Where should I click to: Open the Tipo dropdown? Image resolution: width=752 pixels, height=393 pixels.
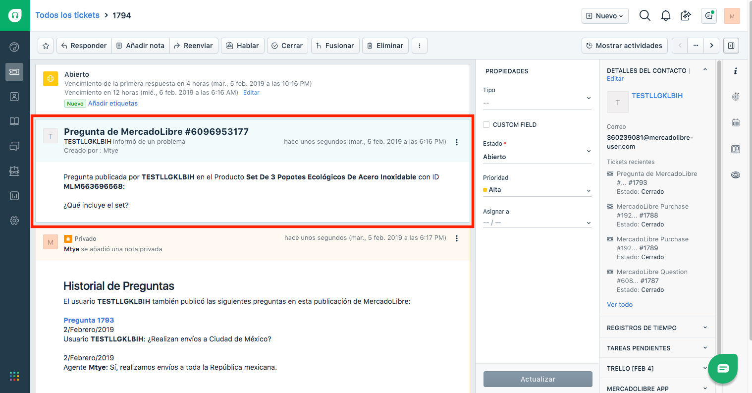[x=537, y=103]
